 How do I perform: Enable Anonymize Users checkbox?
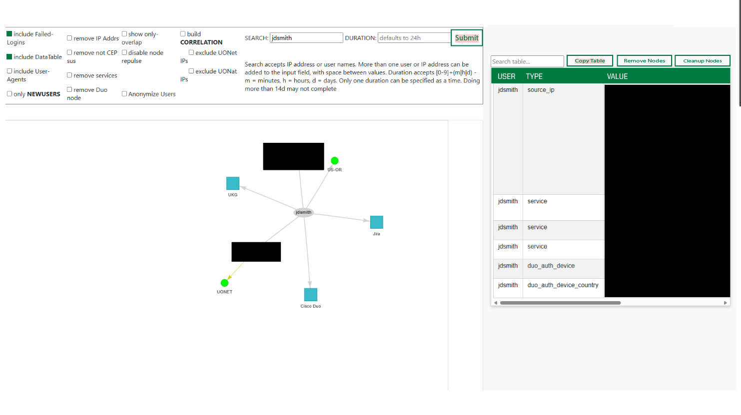124,94
